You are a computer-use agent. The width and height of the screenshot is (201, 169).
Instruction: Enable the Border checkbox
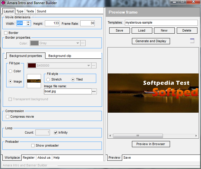pos(6,33)
